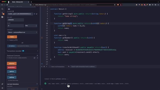Toggle the browser sidebar panel icon

[x=155, y=5]
